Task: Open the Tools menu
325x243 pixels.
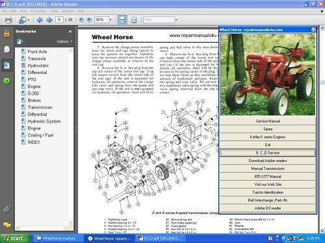Action: (x=54, y=11)
